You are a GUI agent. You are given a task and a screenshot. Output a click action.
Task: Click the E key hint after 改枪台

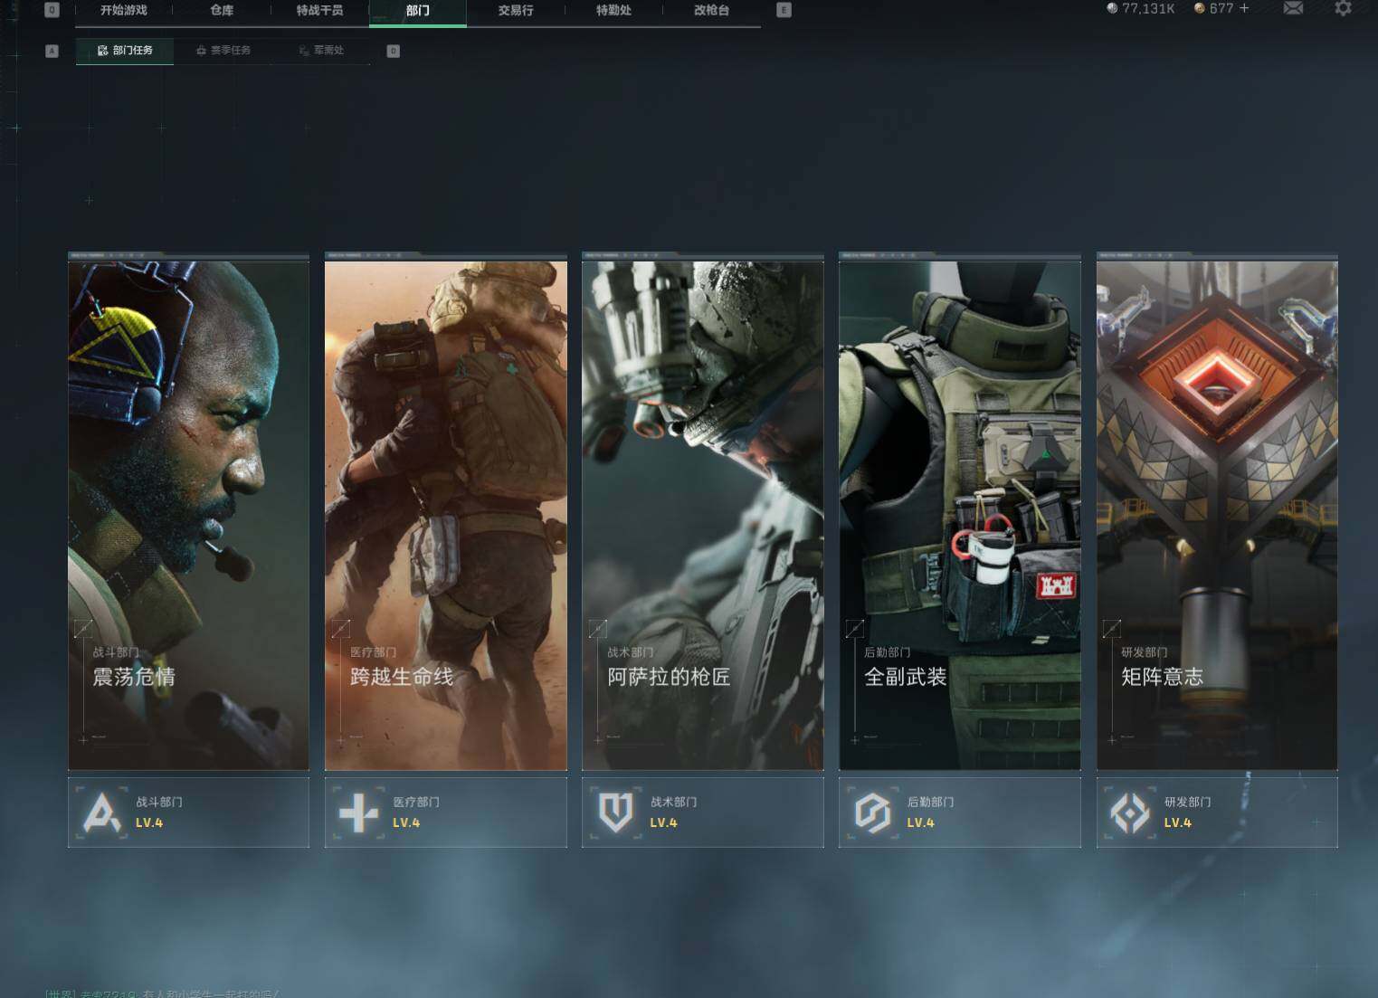pyautogui.click(x=784, y=10)
